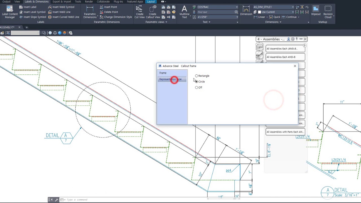361x203 pixels.
Task: Click the Insert Weld Line tool
Action: [59, 12]
